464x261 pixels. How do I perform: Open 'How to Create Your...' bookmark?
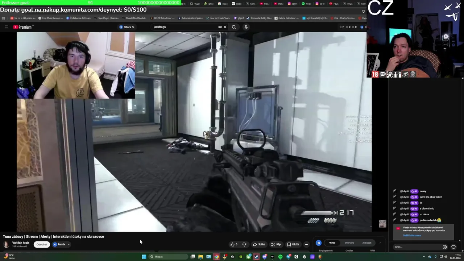coord(218,18)
